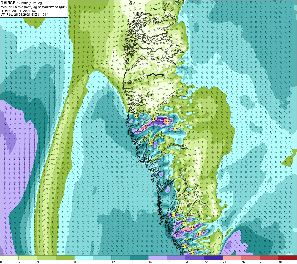Choose the olive green 6–8 m/s swatch
This screenshot has height=264, width=297.
[65, 257]
